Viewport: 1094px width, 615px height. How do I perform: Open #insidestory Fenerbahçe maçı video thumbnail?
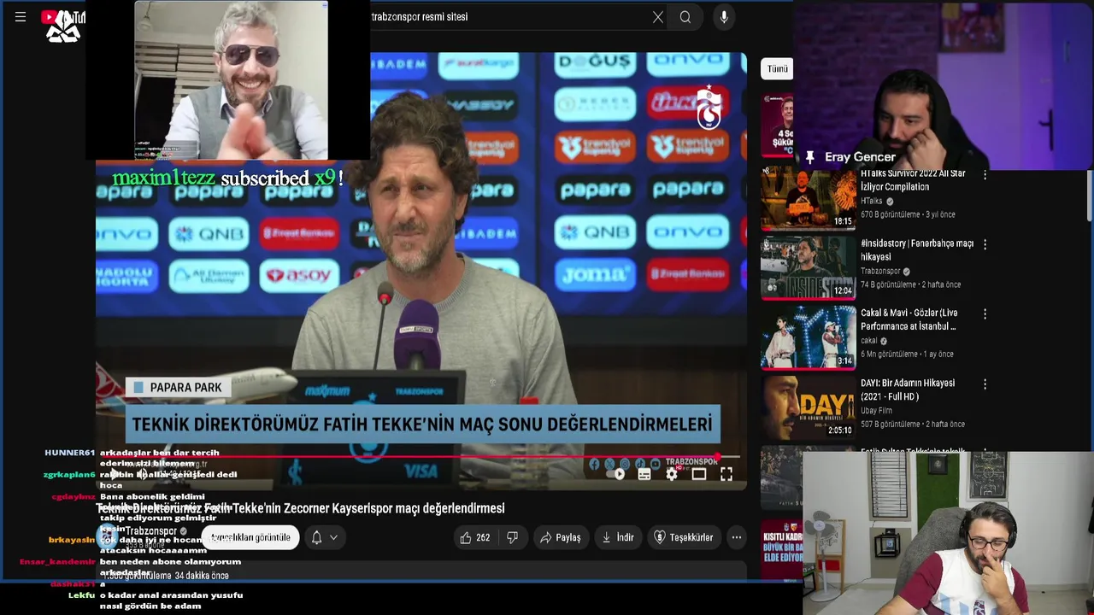point(808,268)
